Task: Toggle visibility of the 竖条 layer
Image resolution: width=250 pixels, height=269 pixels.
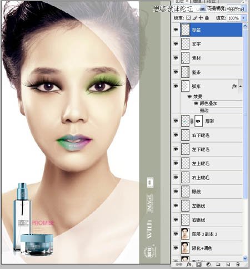Action: [176, 72]
